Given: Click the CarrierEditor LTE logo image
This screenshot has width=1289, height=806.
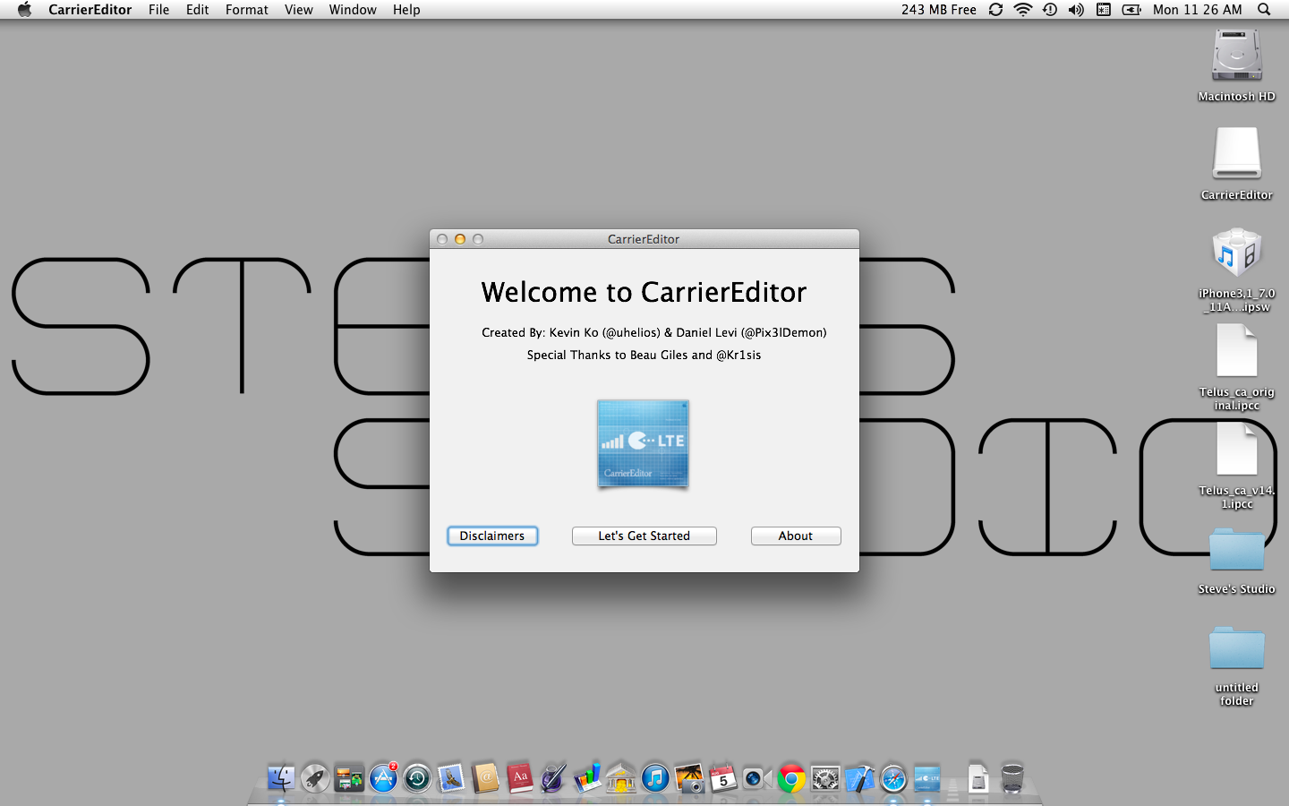Looking at the screenshot, I should pyautogui.click(x=643, y=444).
